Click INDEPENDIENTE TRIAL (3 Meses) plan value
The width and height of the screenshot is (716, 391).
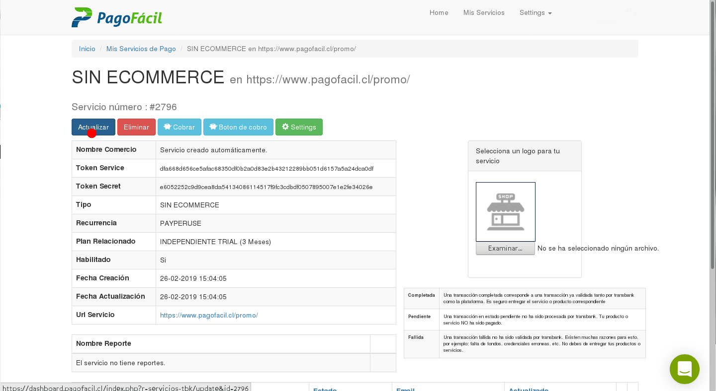(215, 242)
